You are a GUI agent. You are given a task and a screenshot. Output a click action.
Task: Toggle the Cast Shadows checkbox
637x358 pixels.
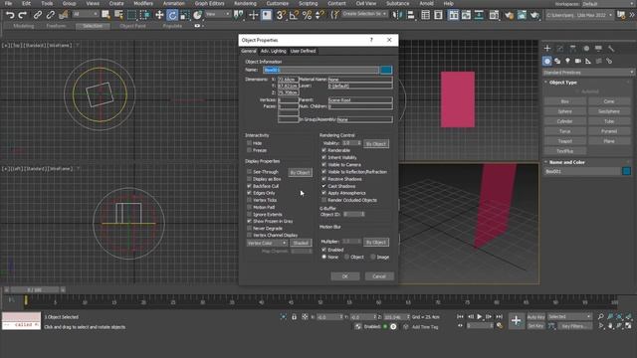tap(323, 186)
